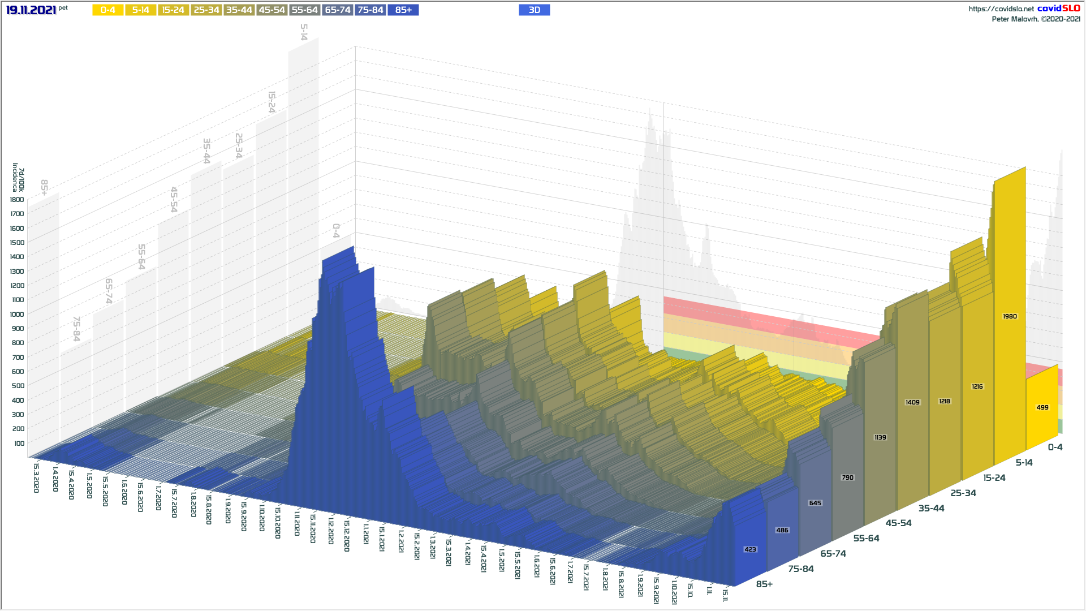Open the covidslo.net link
The width and height of the screenshot is (1086, 611).
(x=1001, y=9)
